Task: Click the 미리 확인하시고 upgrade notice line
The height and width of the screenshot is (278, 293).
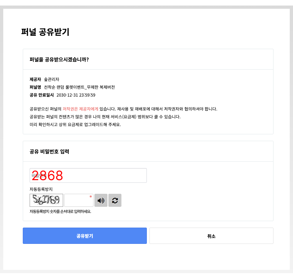Action: coord(75,125)
